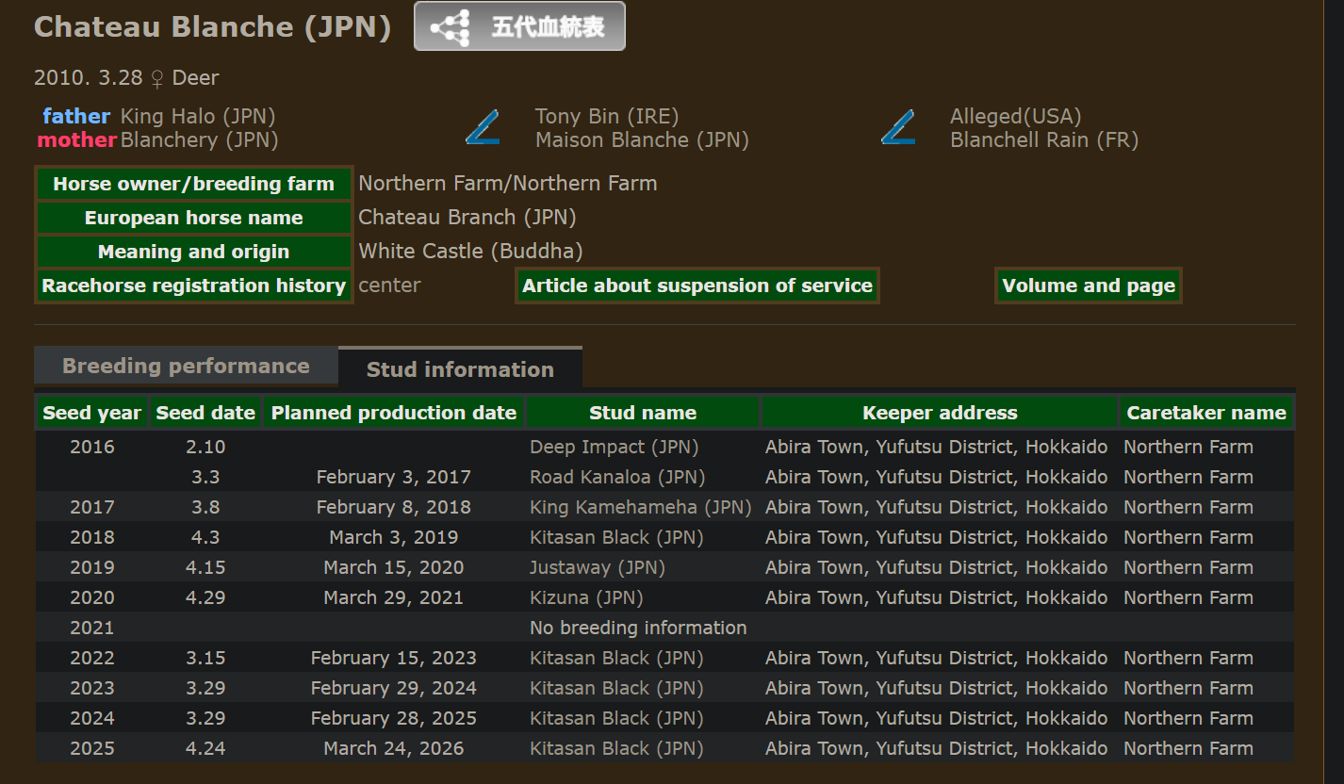Screen dimensions: 1344x784
Task: Follow the Maison Blanche (JPN) link
Action: [x=642, y=139]
